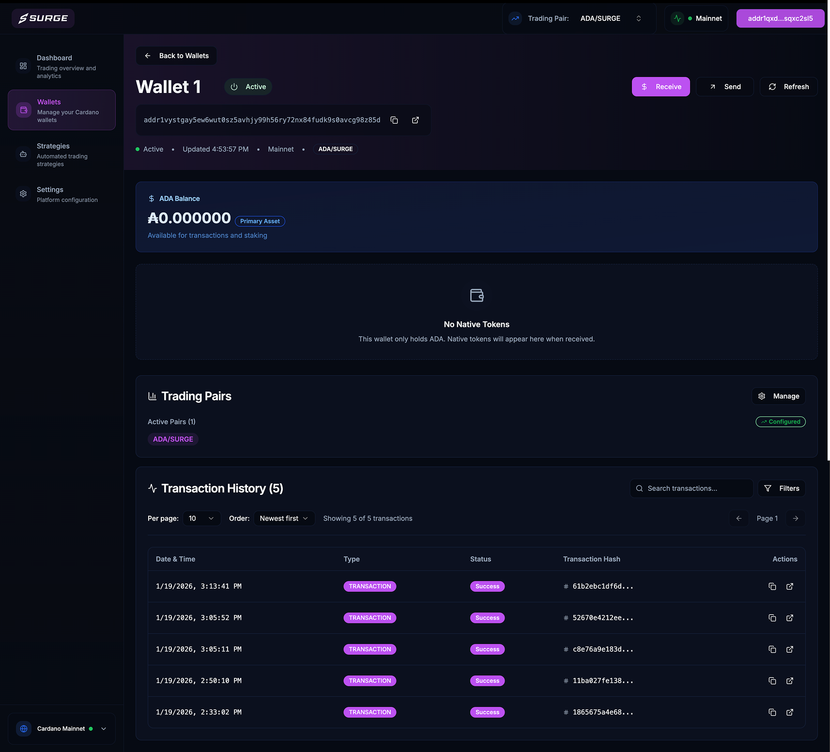Open transaction 52670e4212ee in explorer

click(x=790, y=618)
